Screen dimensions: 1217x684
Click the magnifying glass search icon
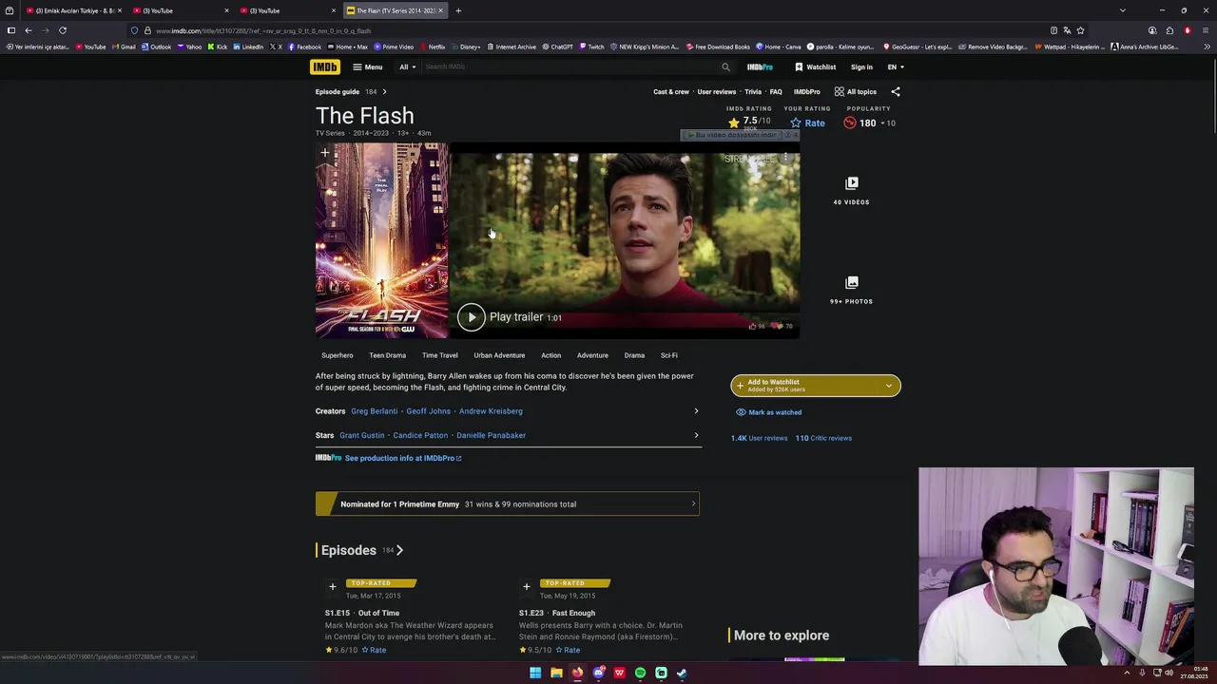[725, 66]
